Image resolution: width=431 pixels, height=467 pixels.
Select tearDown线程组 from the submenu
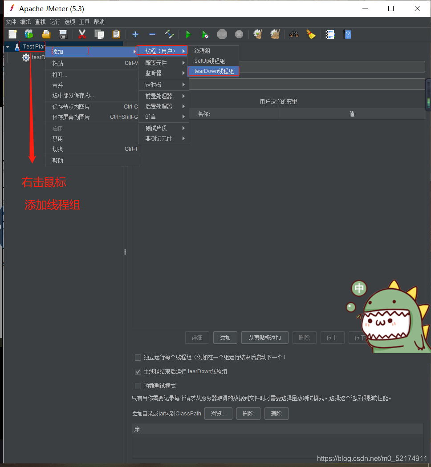click(x=213, y=71)
